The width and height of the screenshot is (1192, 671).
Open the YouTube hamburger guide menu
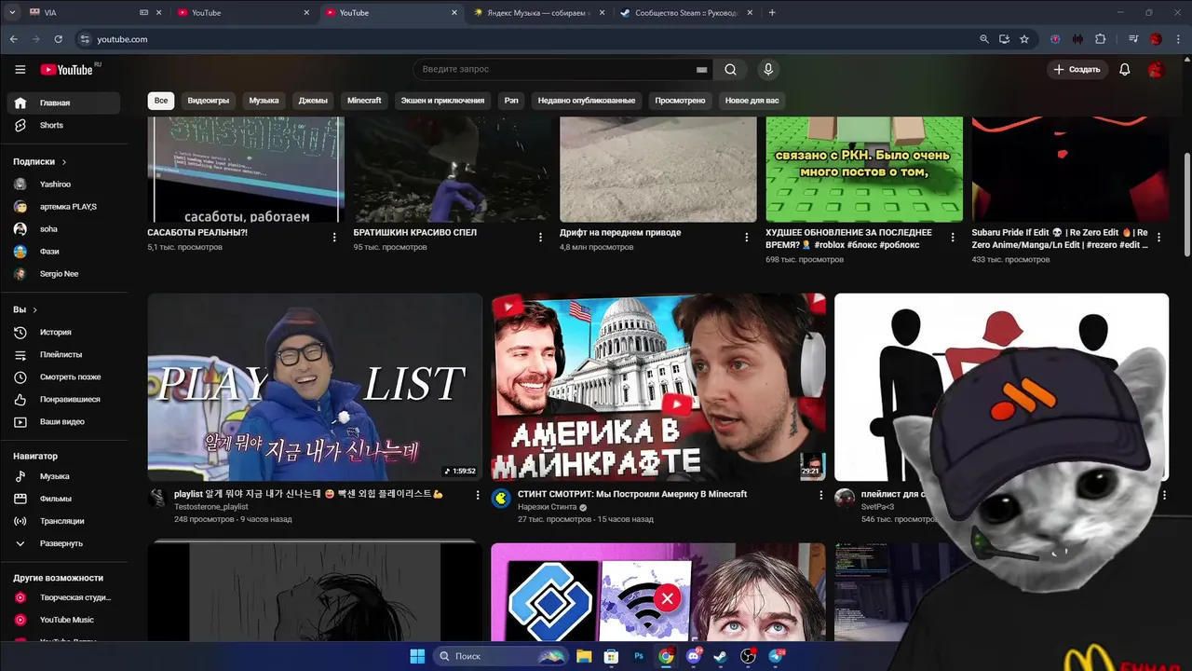[20, 70]
